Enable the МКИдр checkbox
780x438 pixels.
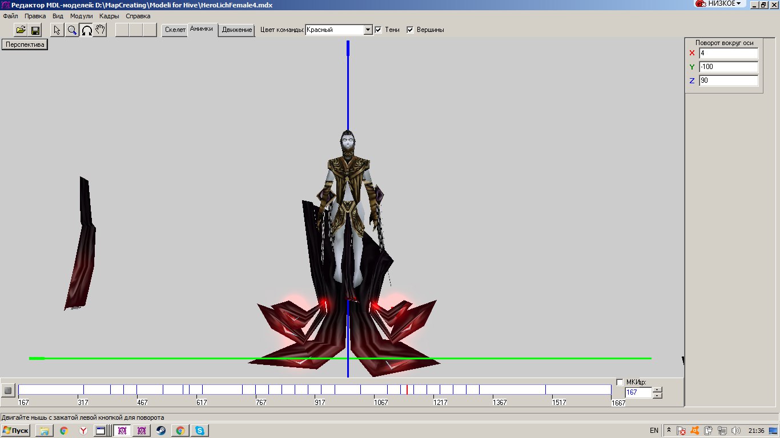[620, 382]
